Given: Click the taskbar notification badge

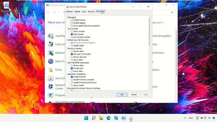Looking at the screenshot, I should tap(214, 118).
